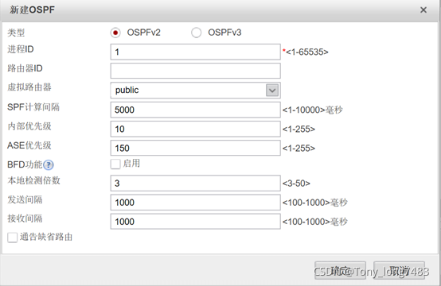The height and width of the screenshot is (286, 441).
Task: Confirm with the 确定 button
Action: click(x=341, y=271)
